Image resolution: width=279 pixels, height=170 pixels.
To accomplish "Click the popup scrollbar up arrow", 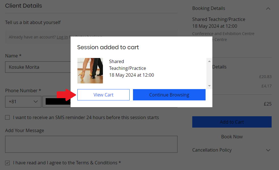I will (209, 61).
